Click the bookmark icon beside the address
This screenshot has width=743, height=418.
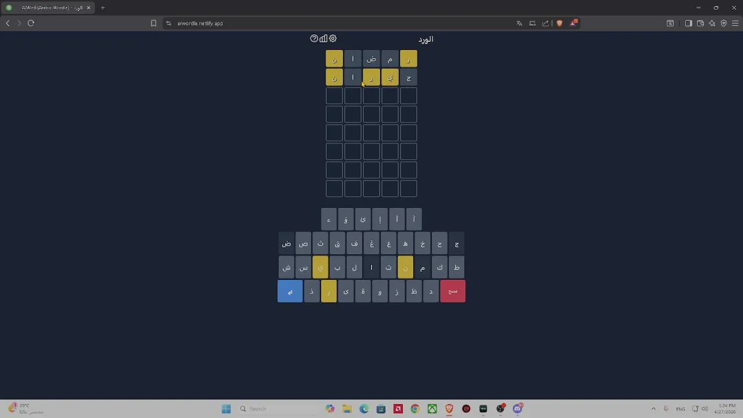(153, 23)
